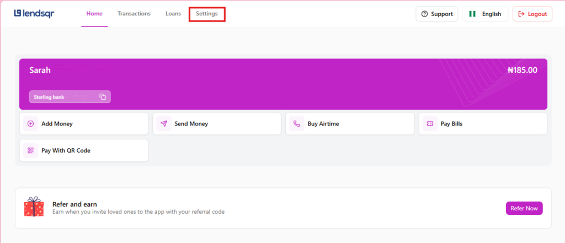The height and width of the screenshot is (243, 565).
Task: Select the Send Money paper plane icon
Action: coord(163,124)
